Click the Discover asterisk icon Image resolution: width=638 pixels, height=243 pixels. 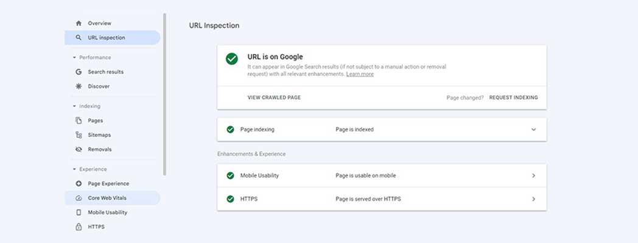coord(79,86)
